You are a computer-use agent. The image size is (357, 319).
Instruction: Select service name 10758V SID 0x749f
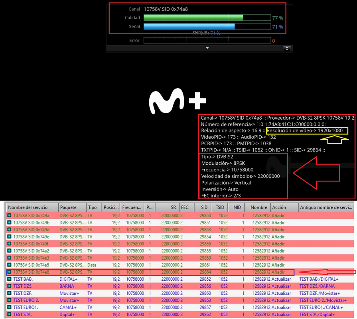click(31, 244)
